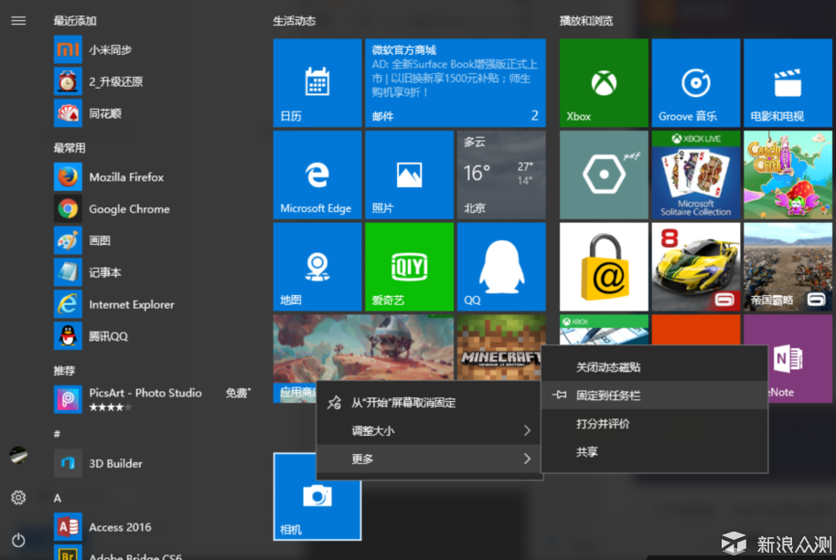Open the 爱奇艺 tile

[x=409, y=266]
